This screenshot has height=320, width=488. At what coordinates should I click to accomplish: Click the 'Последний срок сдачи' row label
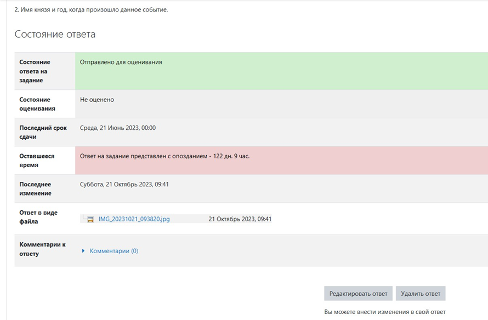(x=43, y=132)
